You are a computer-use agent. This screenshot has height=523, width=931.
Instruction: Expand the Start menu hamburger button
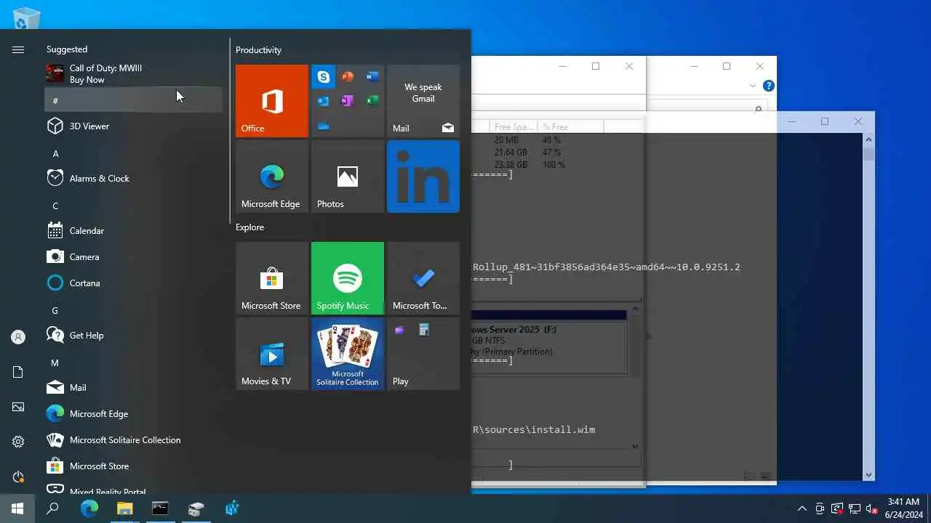(x=18, y=49)
